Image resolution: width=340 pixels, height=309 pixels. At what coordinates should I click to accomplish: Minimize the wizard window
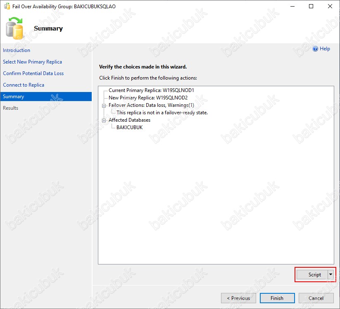click(x=292, y=6)
